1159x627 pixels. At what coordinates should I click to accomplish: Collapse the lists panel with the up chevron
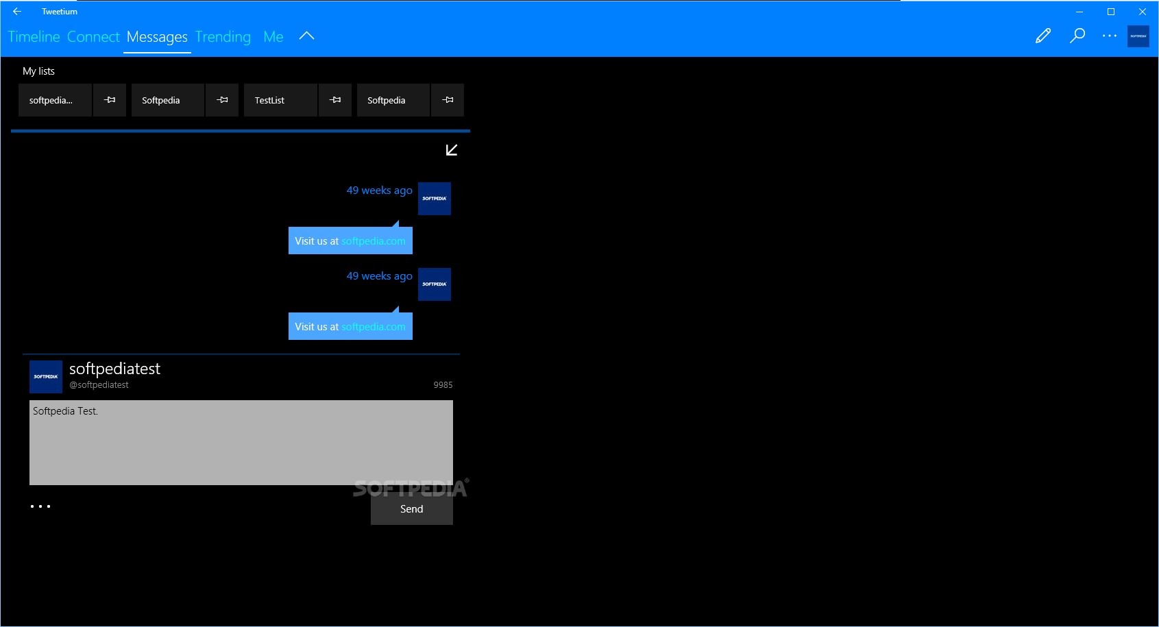tap(307, 36)
